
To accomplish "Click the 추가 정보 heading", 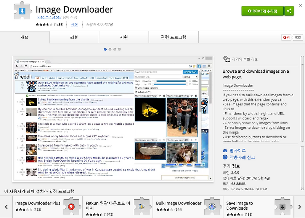I will (x=231, y=166).
